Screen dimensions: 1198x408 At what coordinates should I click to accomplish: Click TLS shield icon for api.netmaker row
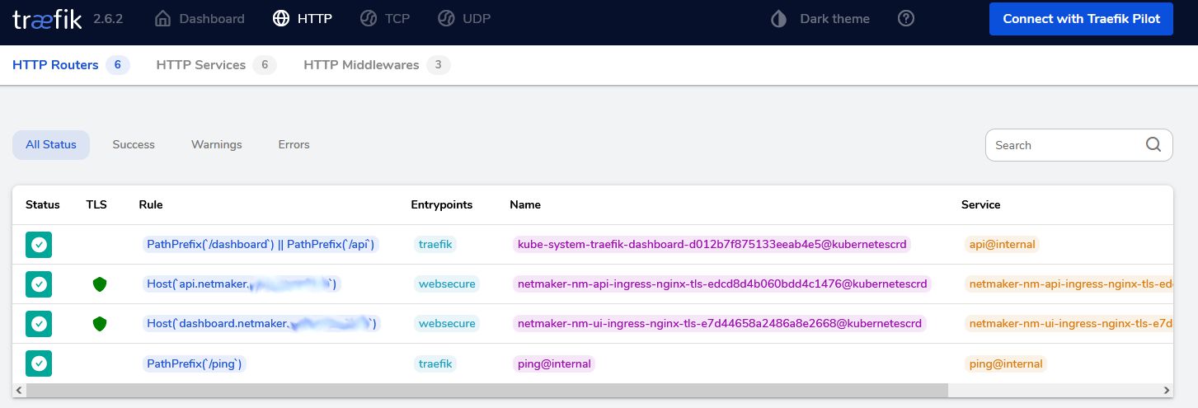click(100, 284)
